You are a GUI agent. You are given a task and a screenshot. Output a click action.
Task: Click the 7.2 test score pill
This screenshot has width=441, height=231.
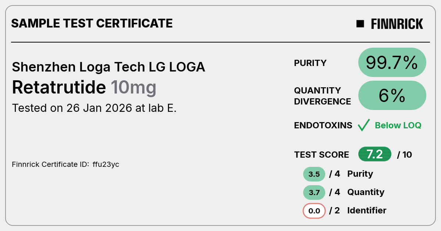375,154
